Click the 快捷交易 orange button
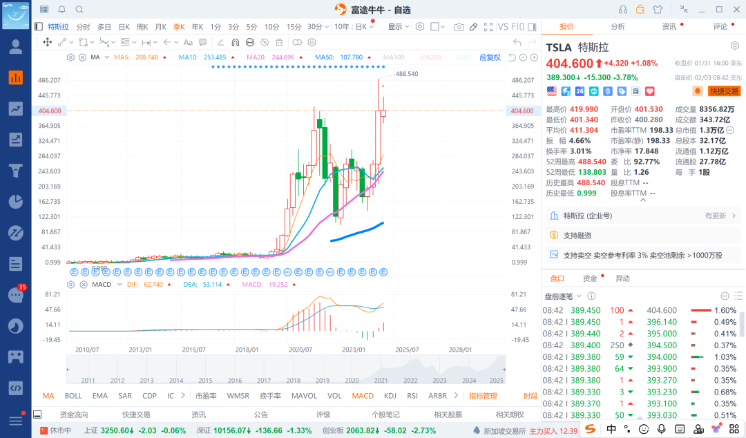The image size is (746, 438). [x=724, y=91]
